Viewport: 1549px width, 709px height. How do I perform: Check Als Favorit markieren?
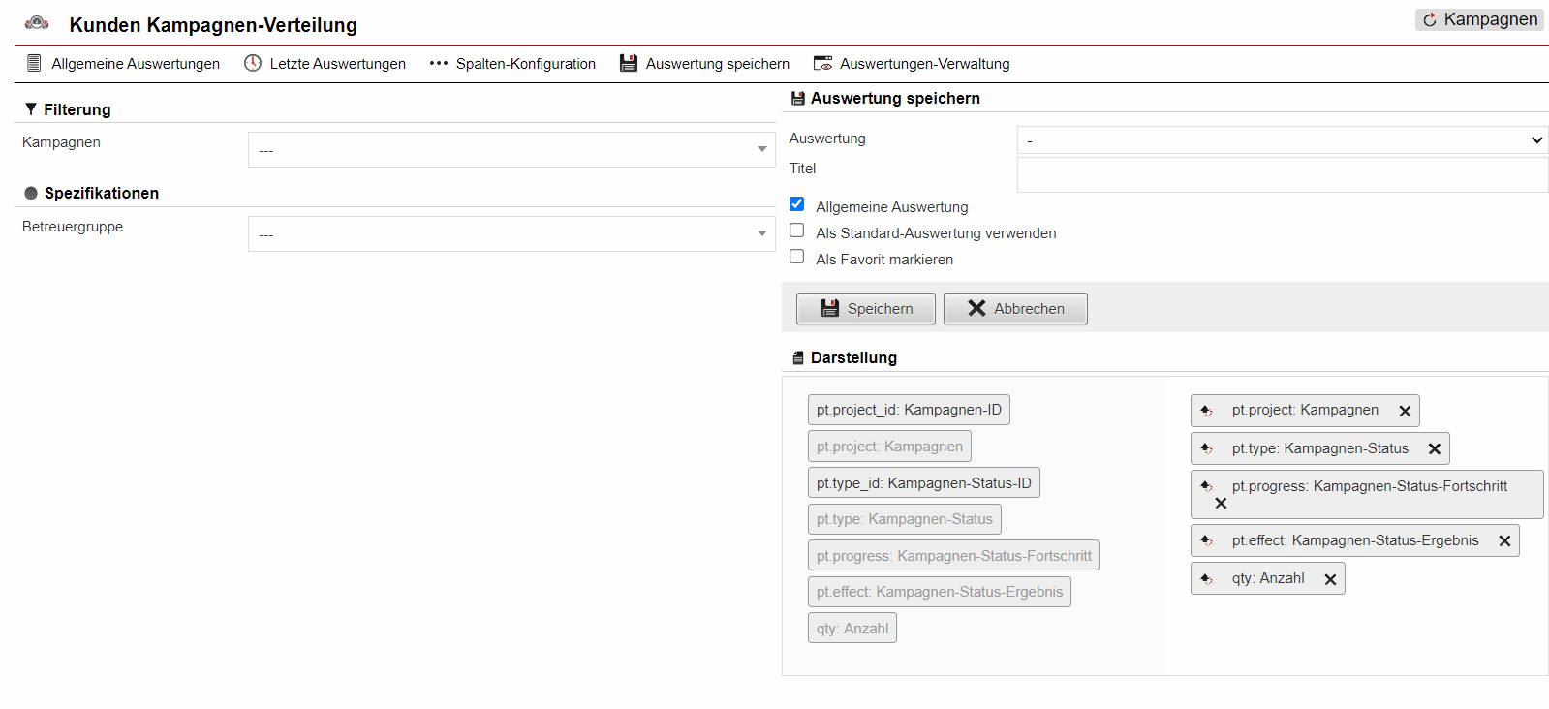coord(797,257)
